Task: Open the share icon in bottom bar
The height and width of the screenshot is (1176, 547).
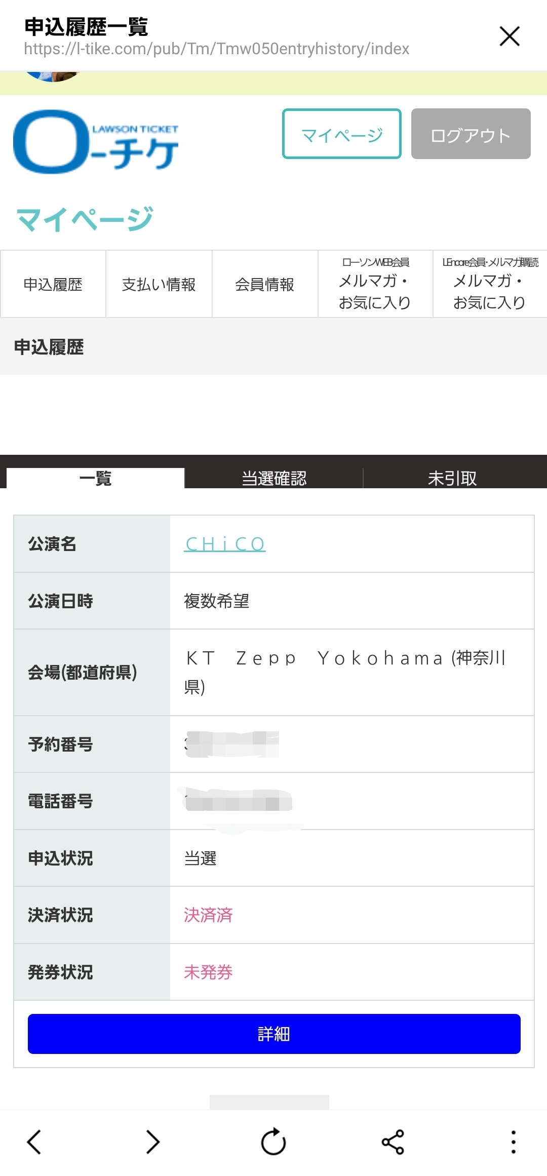Action: coord(393,1142)
